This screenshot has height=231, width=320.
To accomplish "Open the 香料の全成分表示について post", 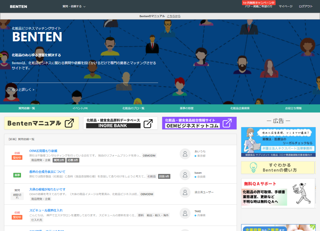I will coord(47,172).
